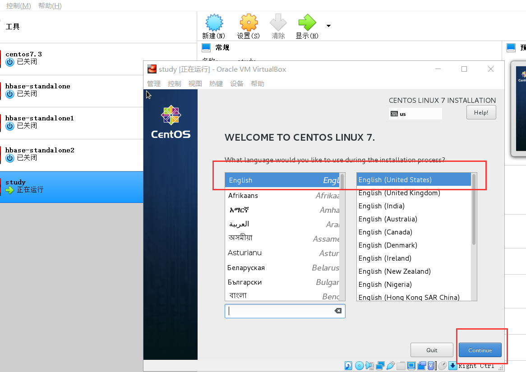The image size is (526, 372).
Task: Click the host key down-arrow icon
Action: click(x=452, y=366)
